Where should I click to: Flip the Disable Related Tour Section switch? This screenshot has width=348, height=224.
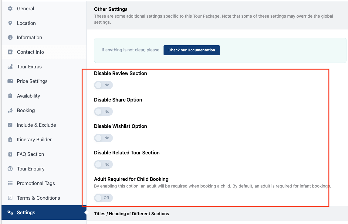click(x=103, y=164)
